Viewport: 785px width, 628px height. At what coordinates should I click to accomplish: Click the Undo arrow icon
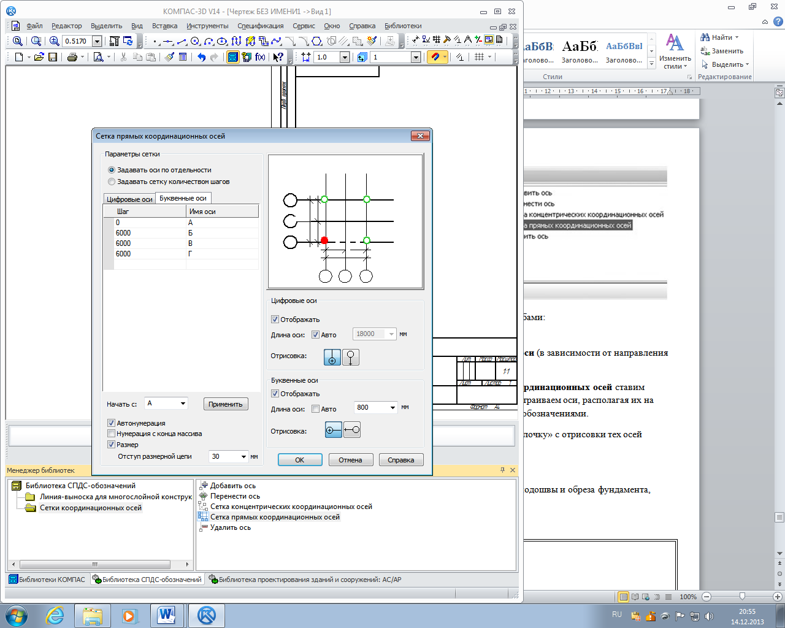click(x=201, y=57)
